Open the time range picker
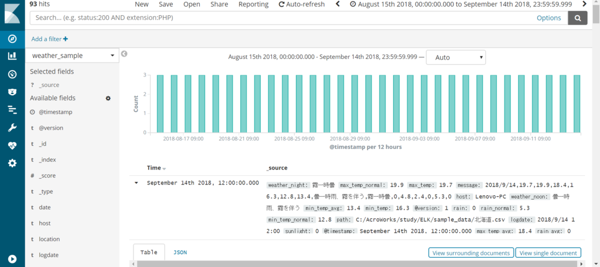 [461, 4]
